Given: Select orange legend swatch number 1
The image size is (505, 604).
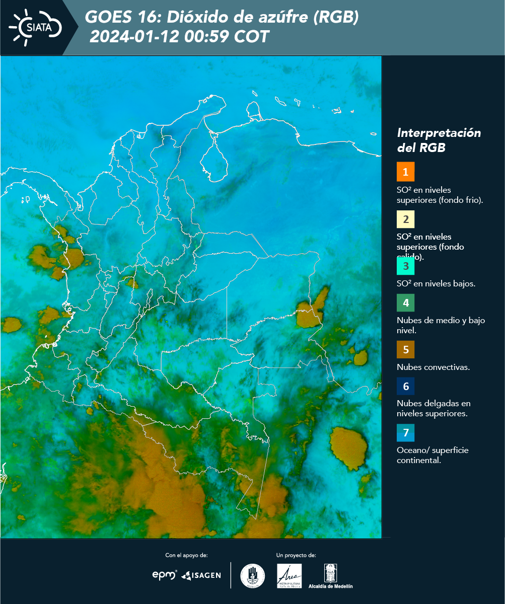Looking at the screenshot, I should click(405, 172).
